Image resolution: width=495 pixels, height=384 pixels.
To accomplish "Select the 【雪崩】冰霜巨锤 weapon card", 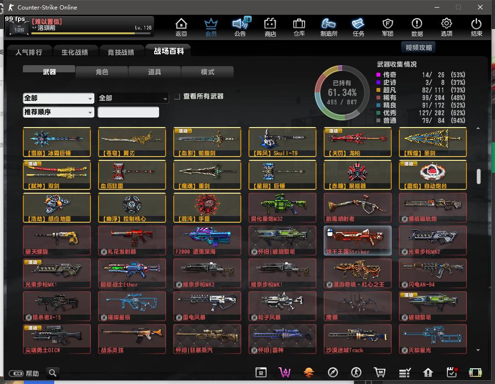I will [x=57, y=142].
